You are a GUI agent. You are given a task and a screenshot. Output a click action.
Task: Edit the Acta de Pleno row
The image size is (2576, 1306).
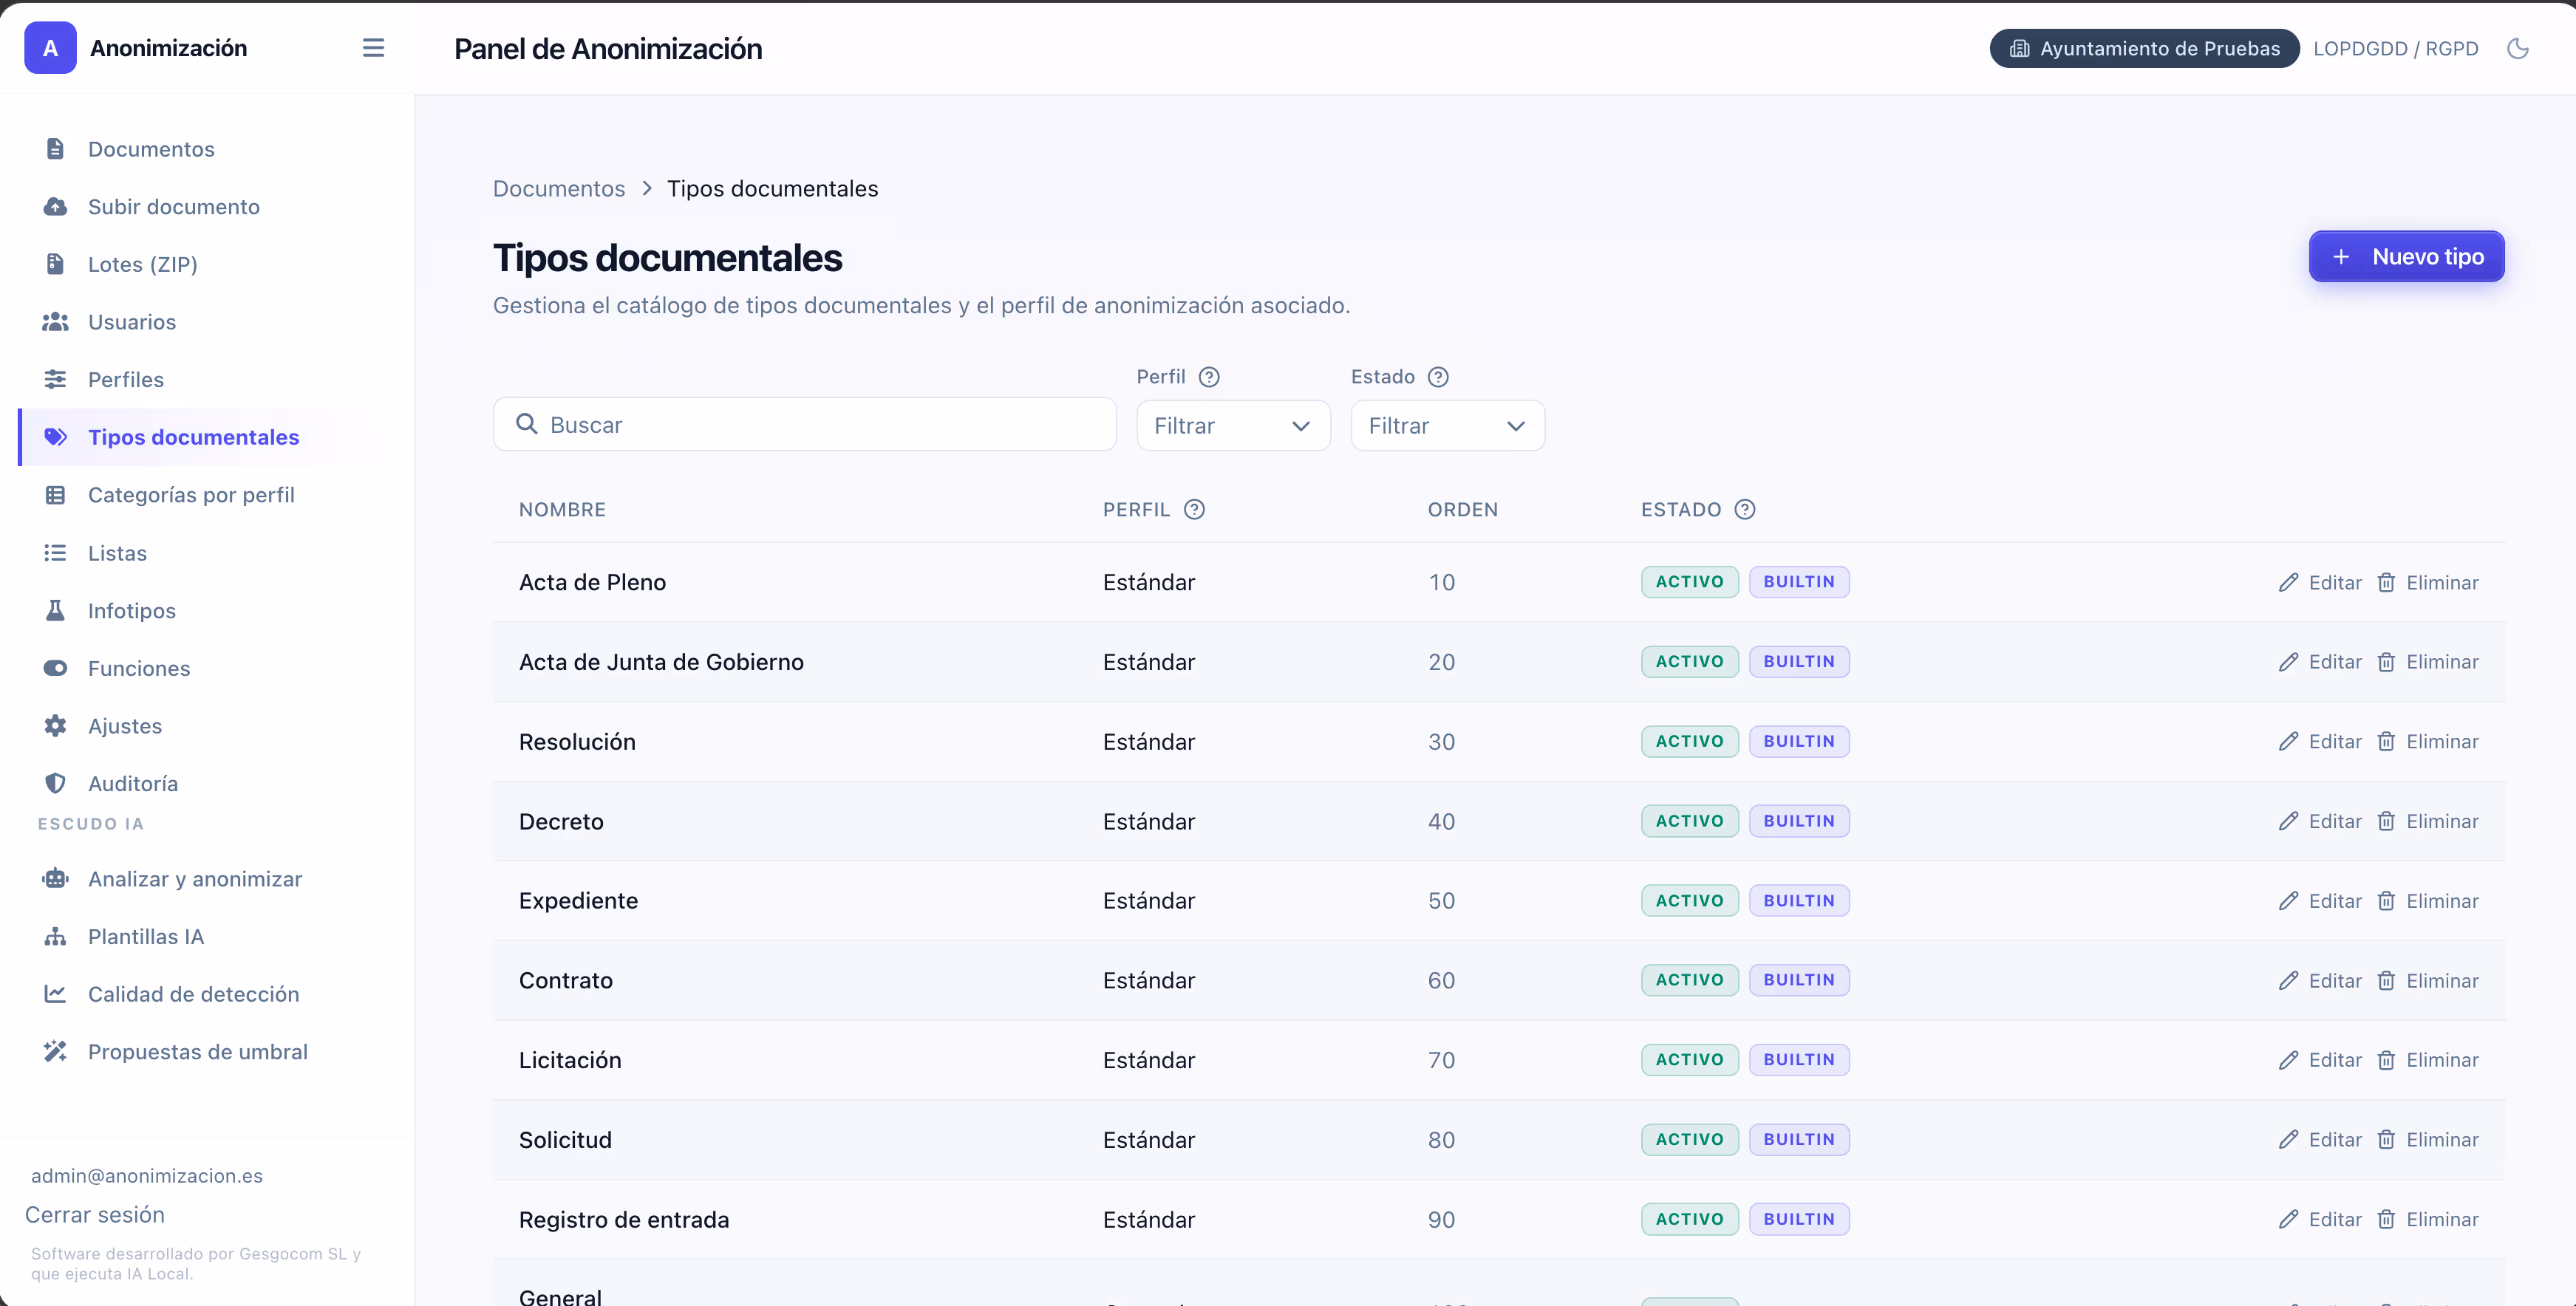(x=2320, y=582)
